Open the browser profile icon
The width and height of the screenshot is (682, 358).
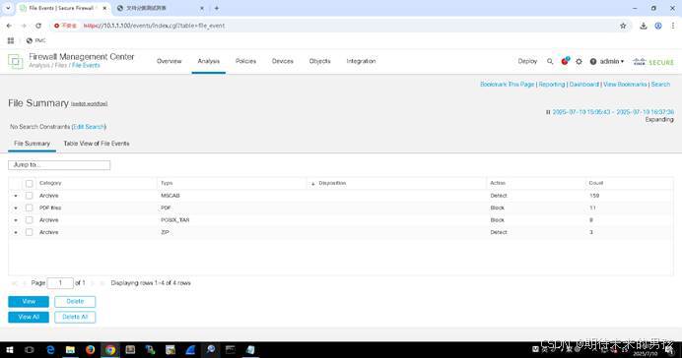tap(658, 26)
